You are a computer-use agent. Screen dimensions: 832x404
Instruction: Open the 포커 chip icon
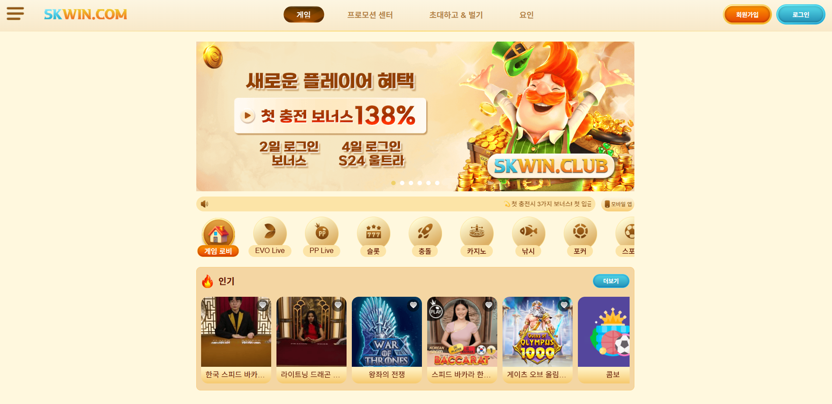point(580,232)
